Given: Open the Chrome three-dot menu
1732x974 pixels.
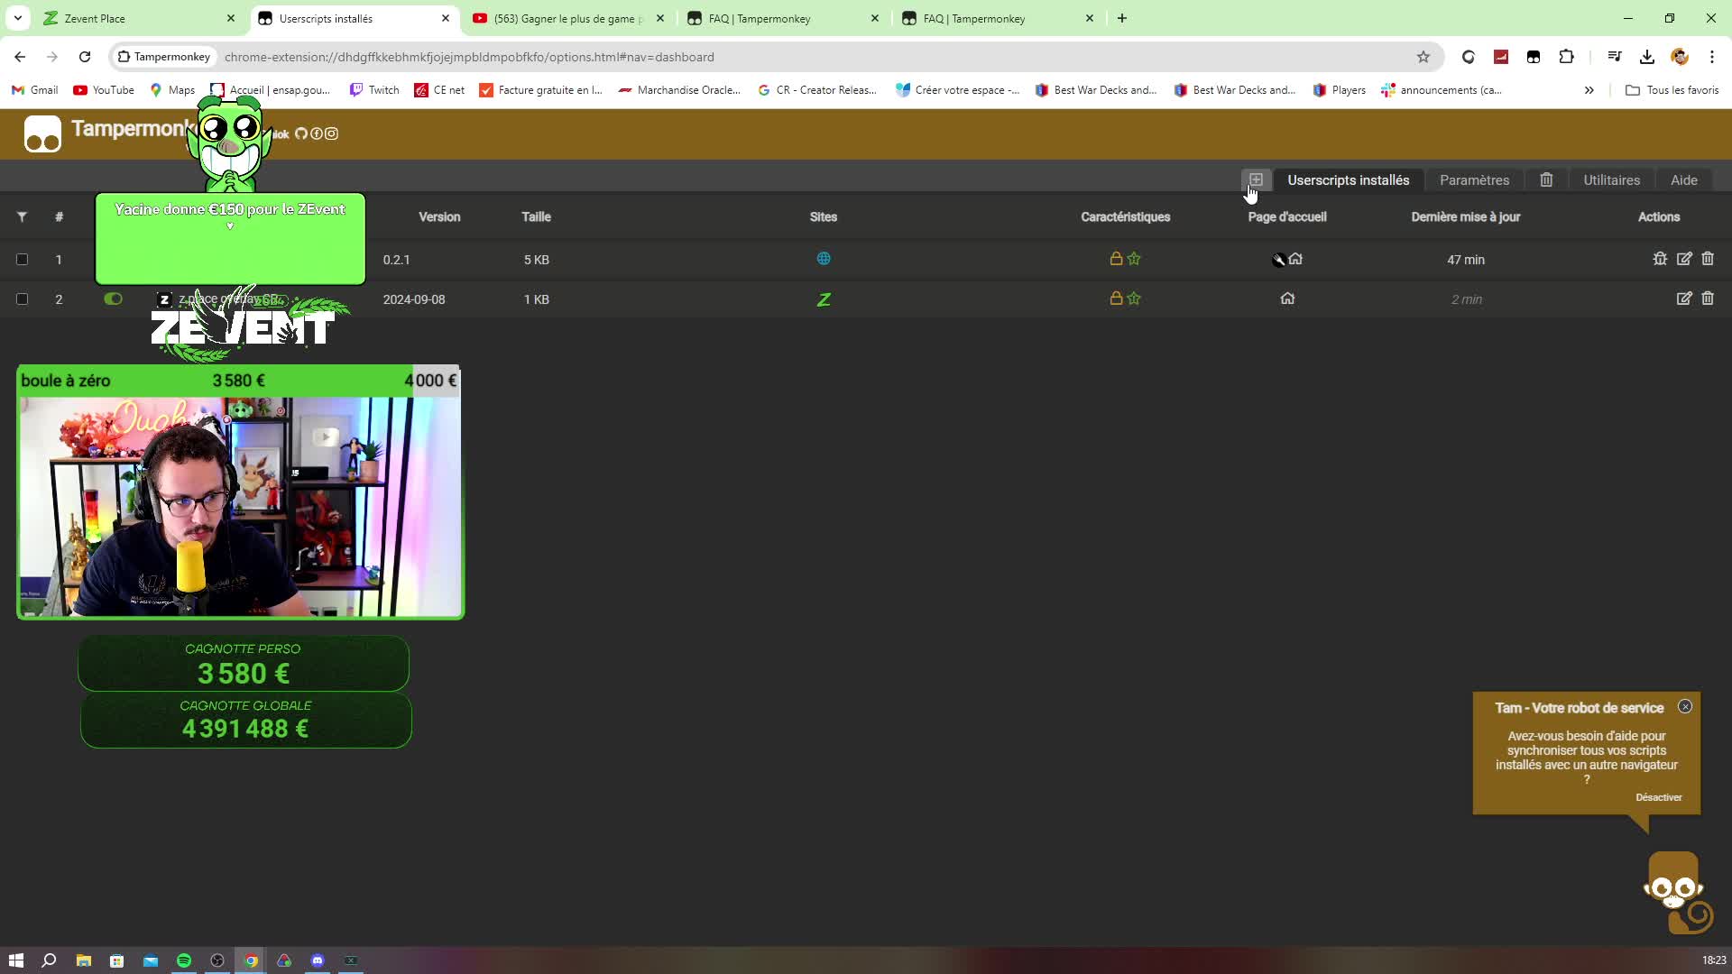Looking at the screenshot, I should pyautogui.click(x=1712, y=57).
